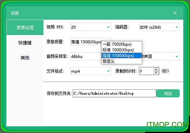
Task: Decrease countdown with the down arrow
Action: [x=156, y=73]
